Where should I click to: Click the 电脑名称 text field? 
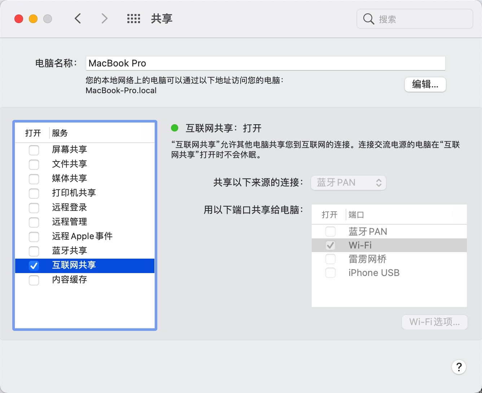point(265,63)
